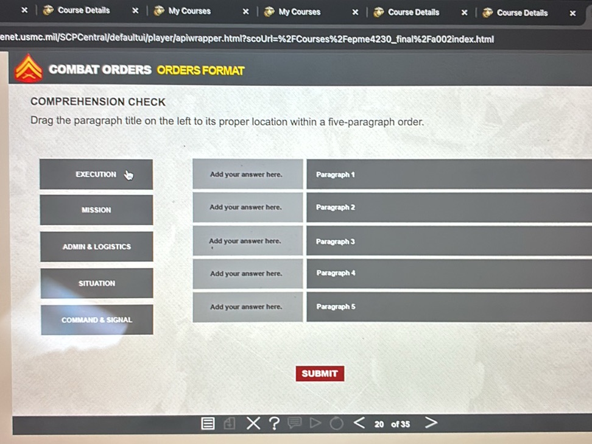Image resolution: width=592 pixels, height=444 pixels.
Task: Click the circular replay icon
Action: tap(336, 423)
